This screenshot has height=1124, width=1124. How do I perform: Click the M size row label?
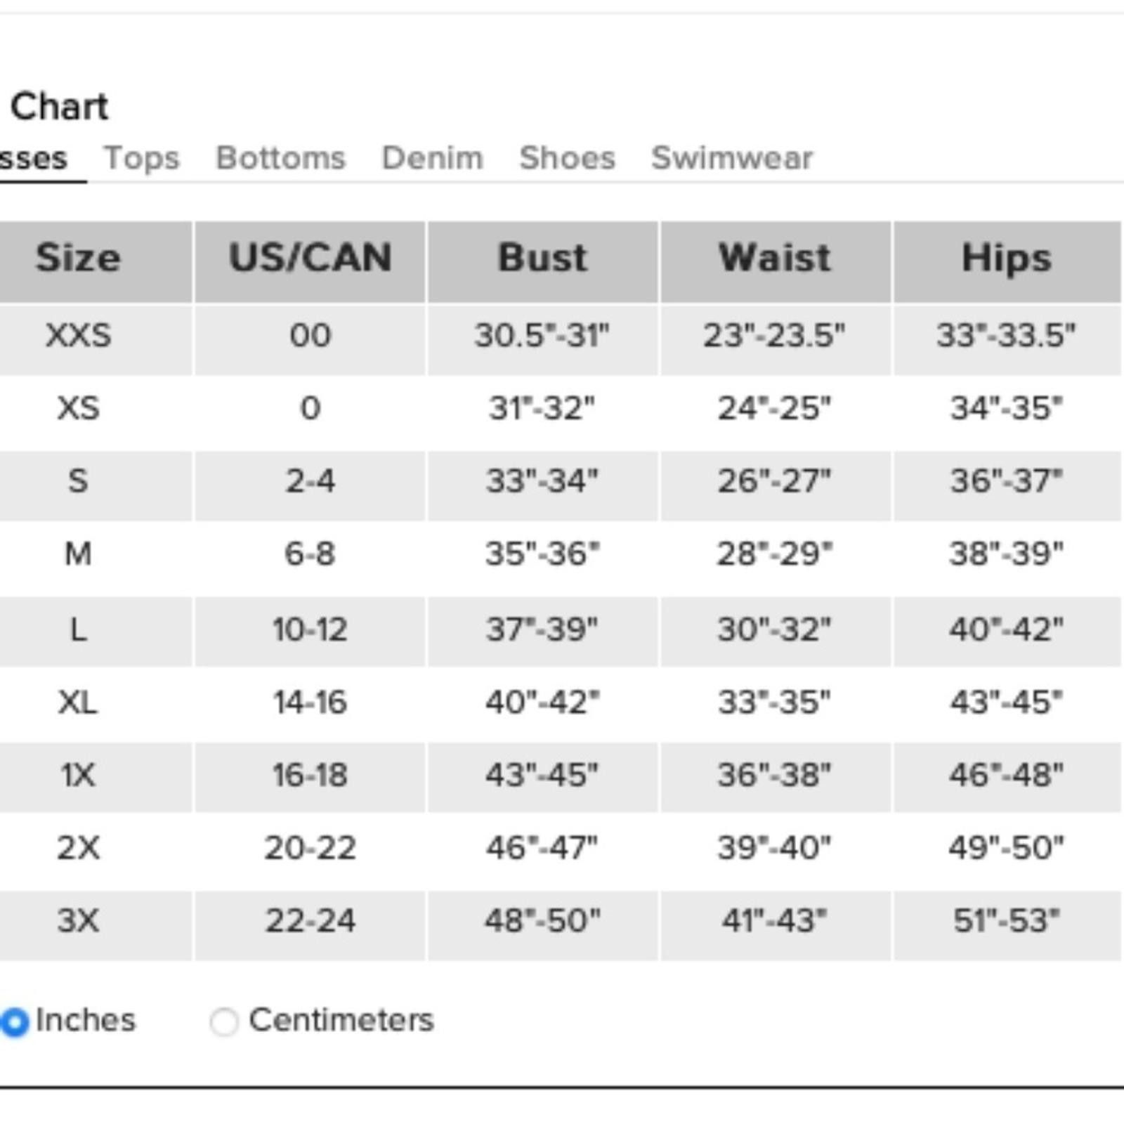click(78, 554)
